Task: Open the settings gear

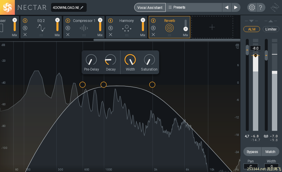Action: (252, 7)
